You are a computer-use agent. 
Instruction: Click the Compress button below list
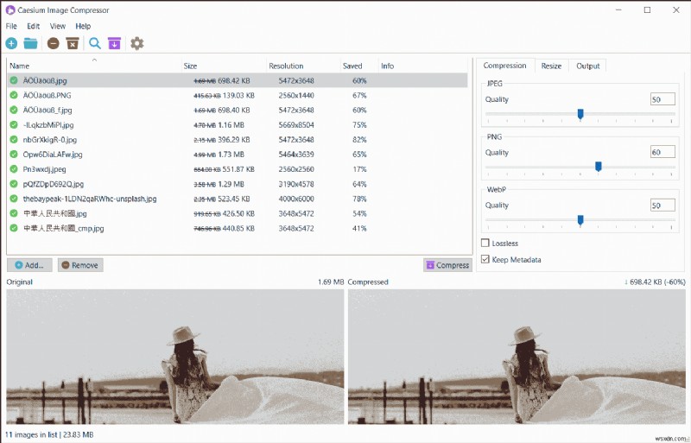point(447,265)
